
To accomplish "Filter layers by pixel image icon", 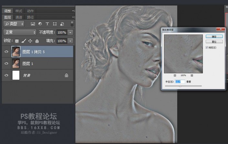I will pos(33,24).
